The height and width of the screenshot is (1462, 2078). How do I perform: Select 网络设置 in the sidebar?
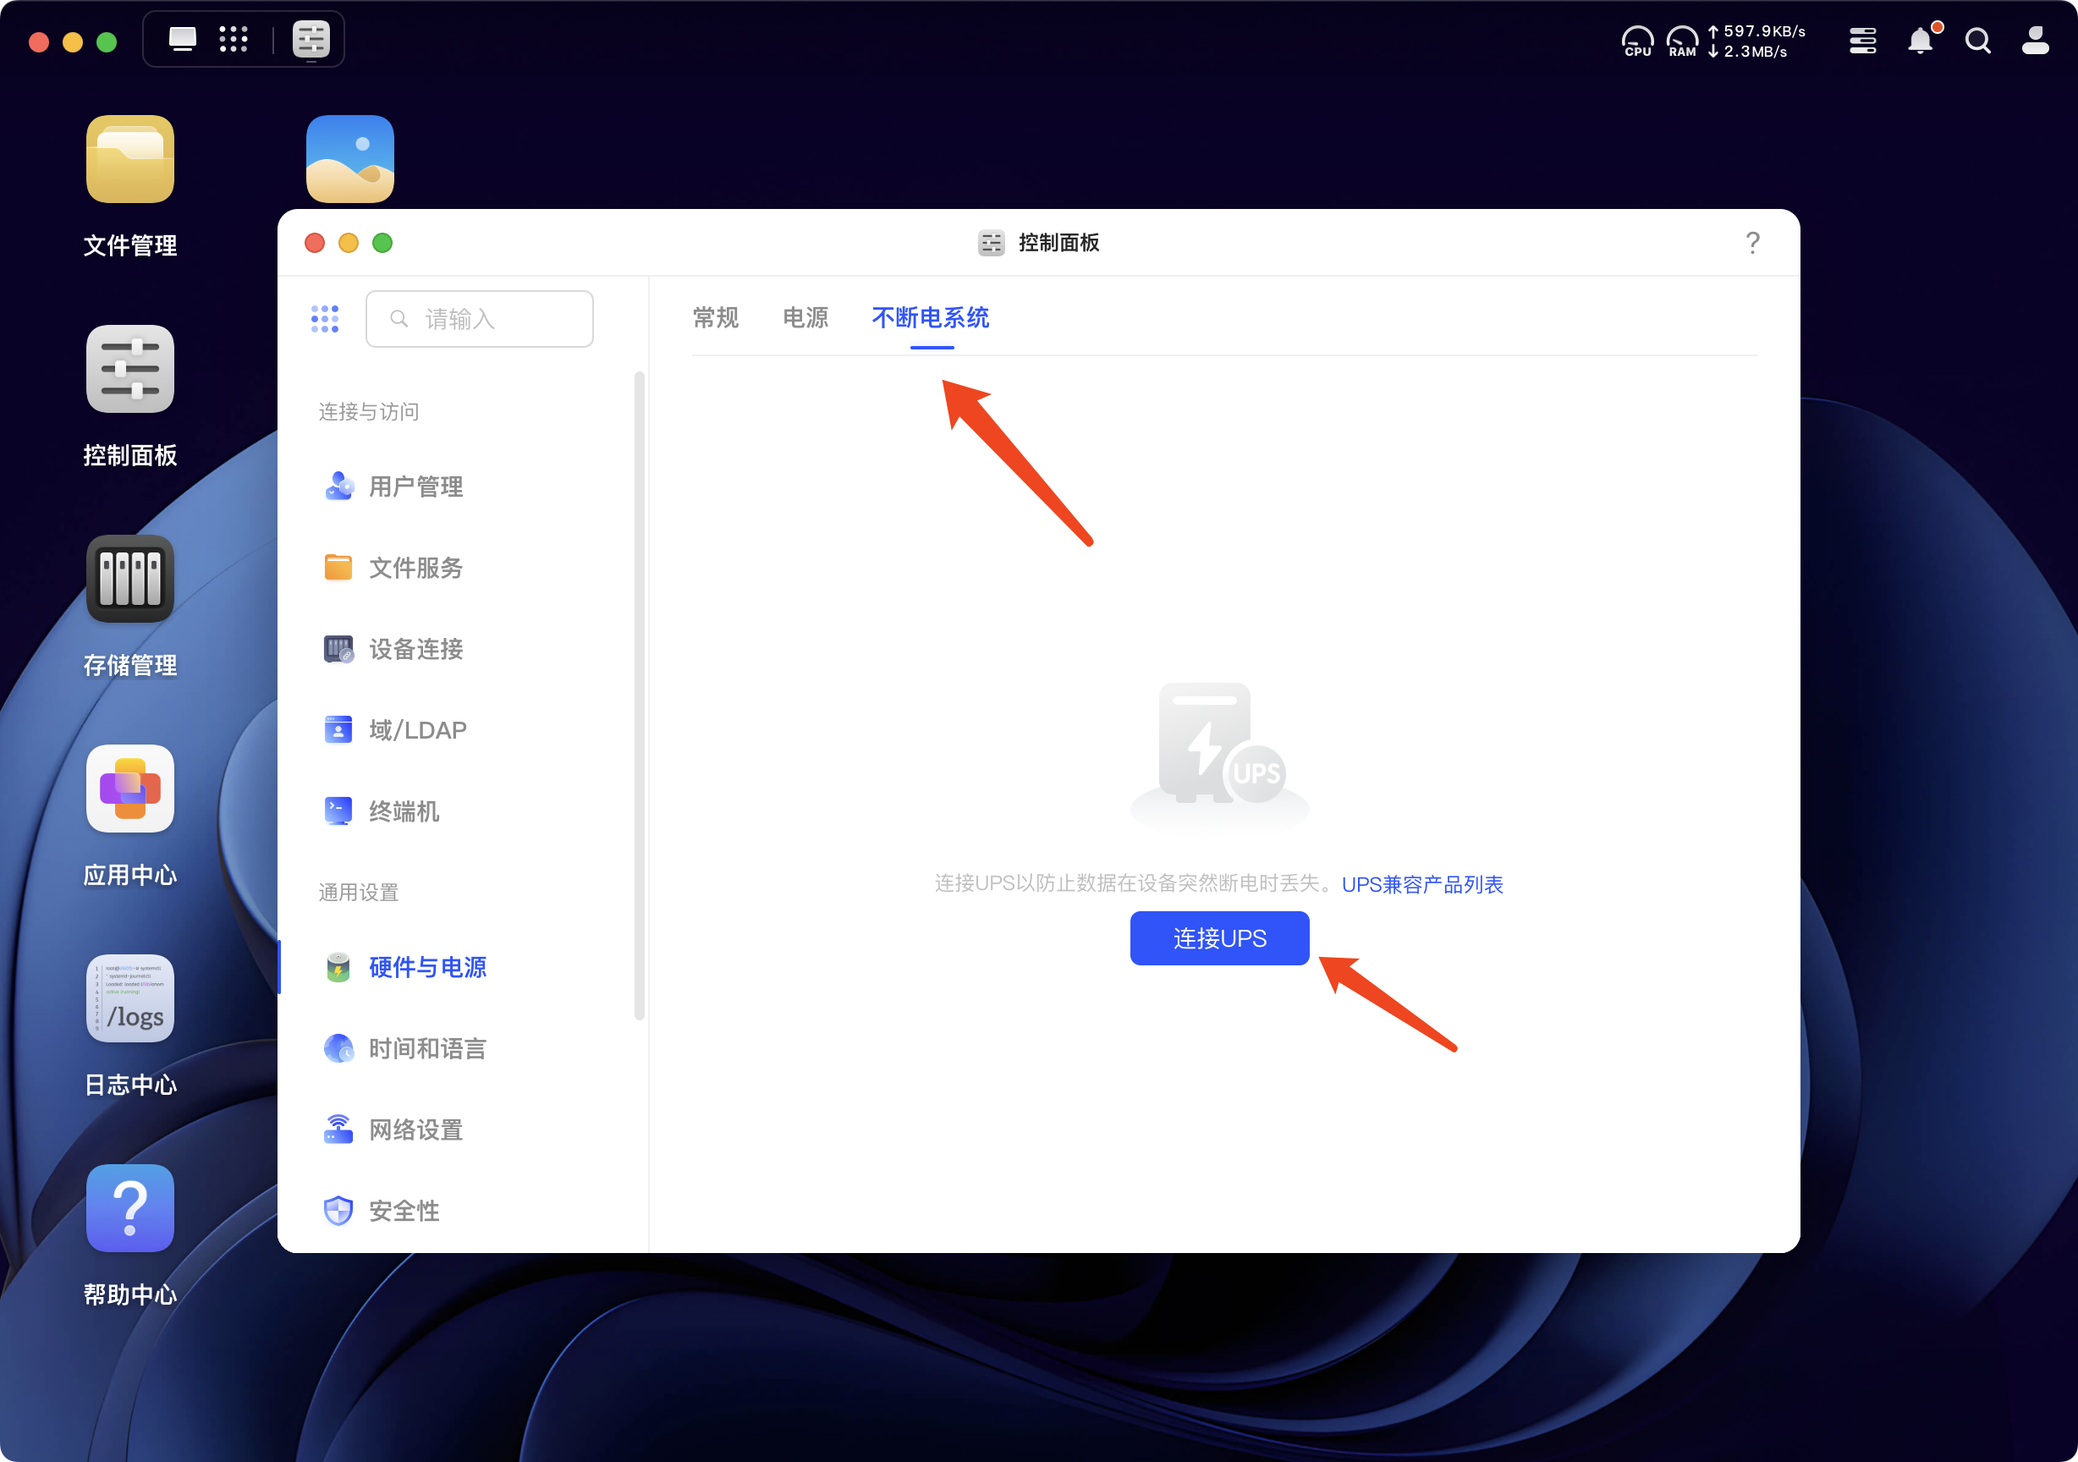point(415,1129)
